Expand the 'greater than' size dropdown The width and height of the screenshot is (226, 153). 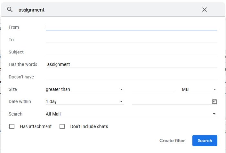tap(85, 89)
